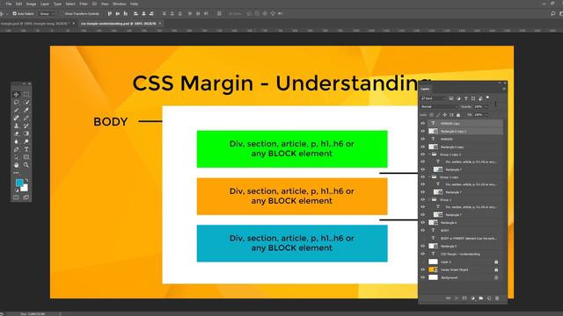Collapse the Group 1 copy 2 folder

tap(429, 154)
